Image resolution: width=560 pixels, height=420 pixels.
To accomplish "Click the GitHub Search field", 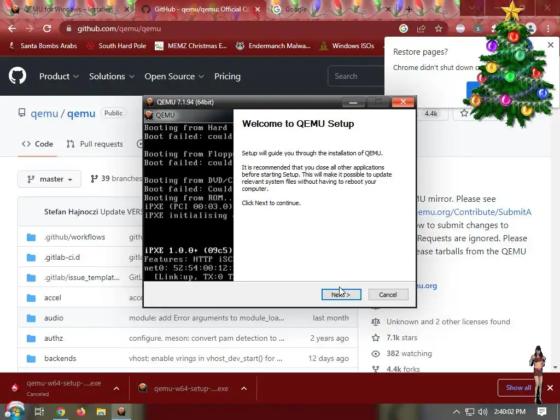I will pyautogui.click(x=356, y=76).
